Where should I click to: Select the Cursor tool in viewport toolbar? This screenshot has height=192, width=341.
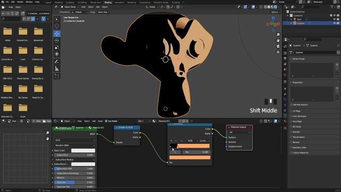[57, 26]
